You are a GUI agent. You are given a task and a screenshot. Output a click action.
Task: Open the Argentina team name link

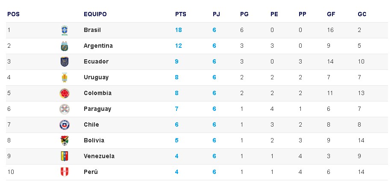pyautogui.click(x=98, y=46)
